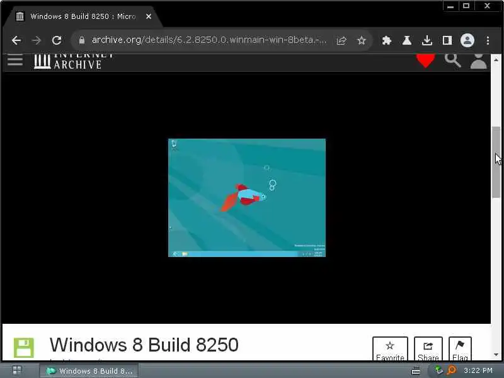The image size is (504, 378).
Task: Share this page via address bar icon
Action: click(x=341, y=40)
